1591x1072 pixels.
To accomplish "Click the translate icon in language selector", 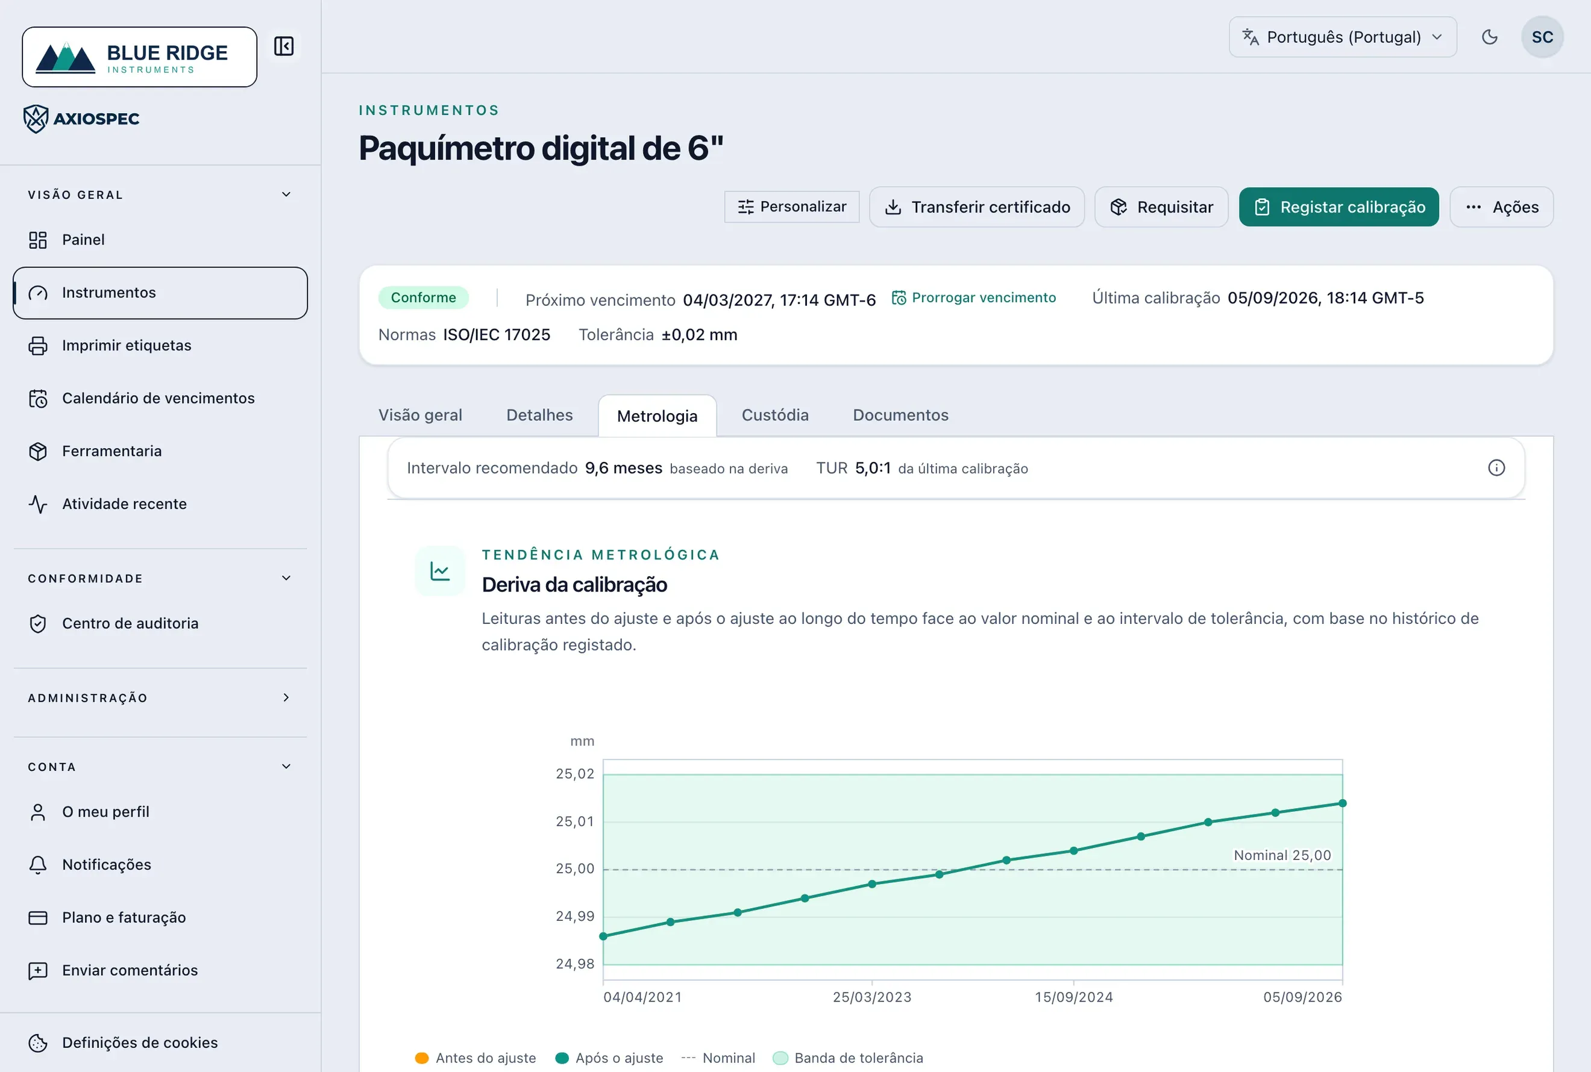I will (x=1251, y=37).
